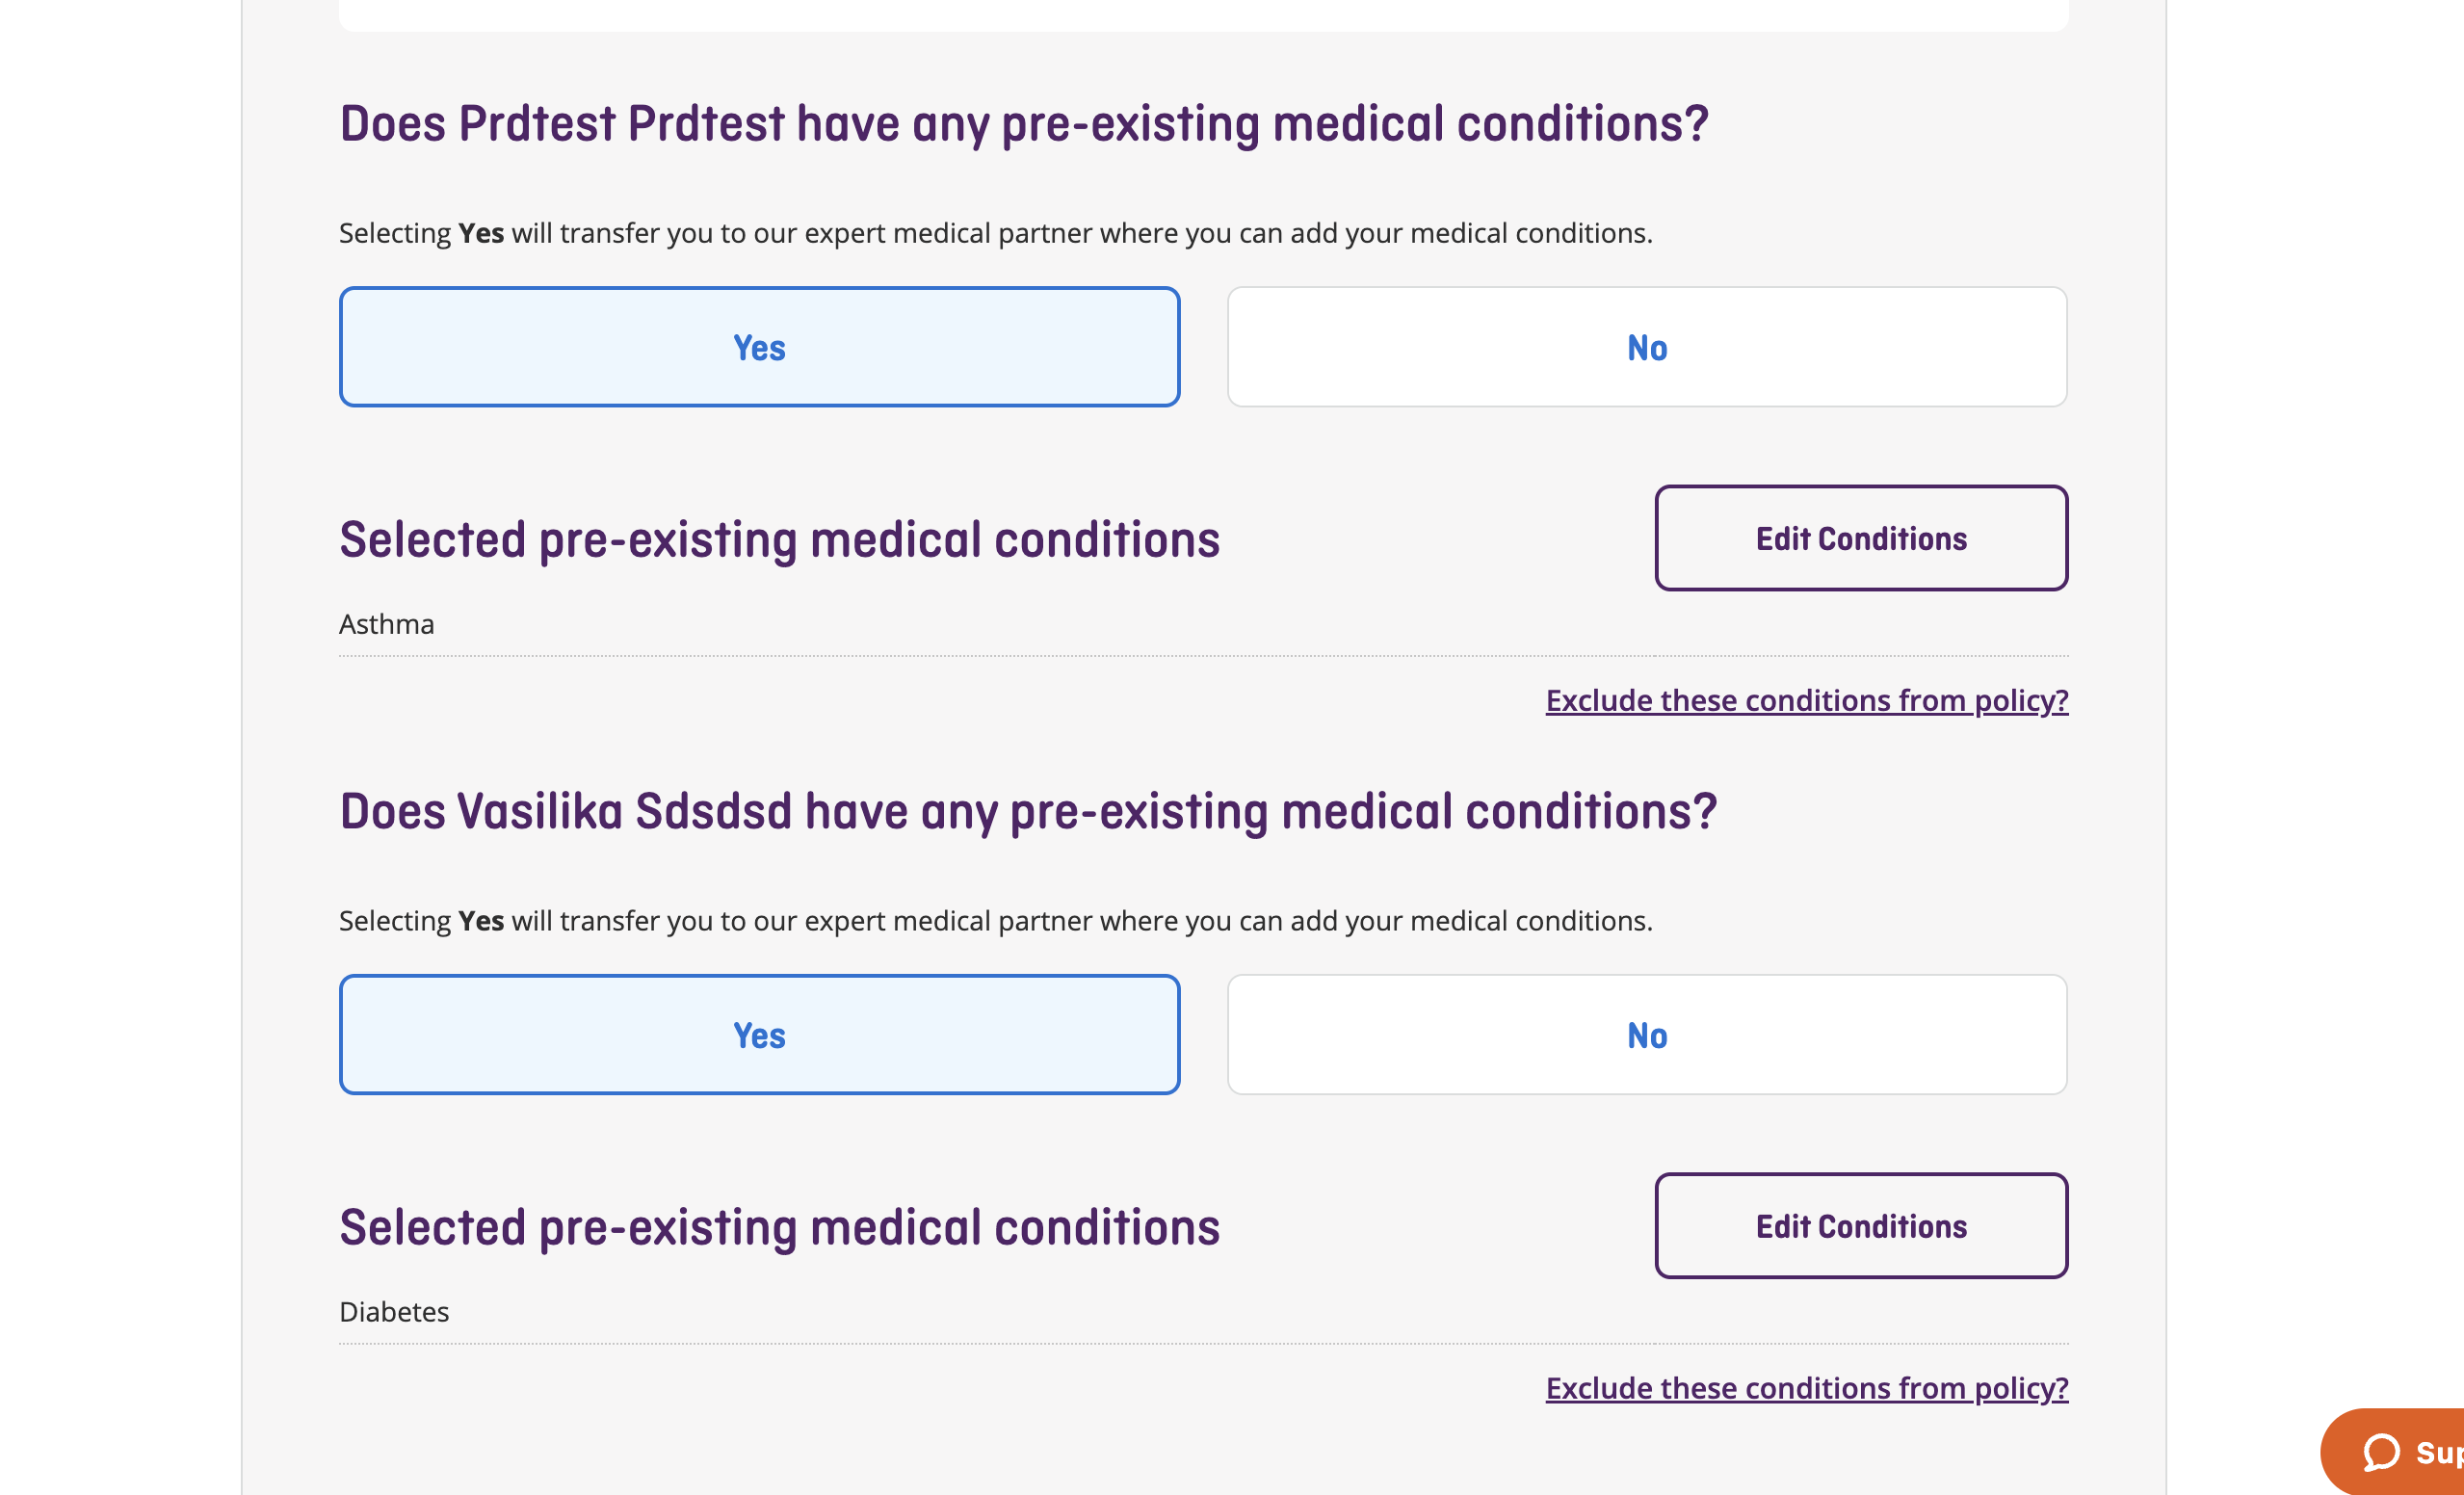Click the Selected conditions heading above Diabetes
Image resolution: width=2464 pixels, height=1495 pixels.
(779, 1228)
